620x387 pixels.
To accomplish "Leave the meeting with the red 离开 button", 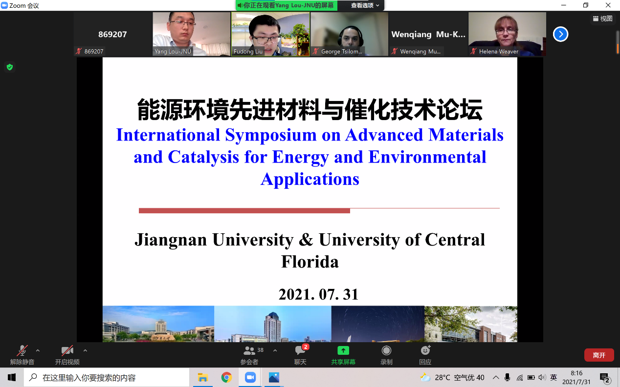I will (599, 355).
